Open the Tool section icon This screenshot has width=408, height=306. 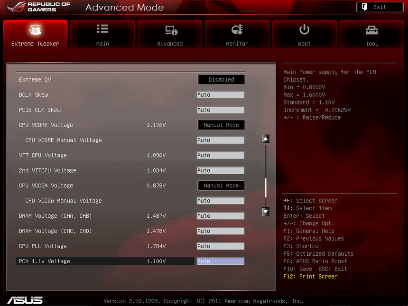pos(372,30)
